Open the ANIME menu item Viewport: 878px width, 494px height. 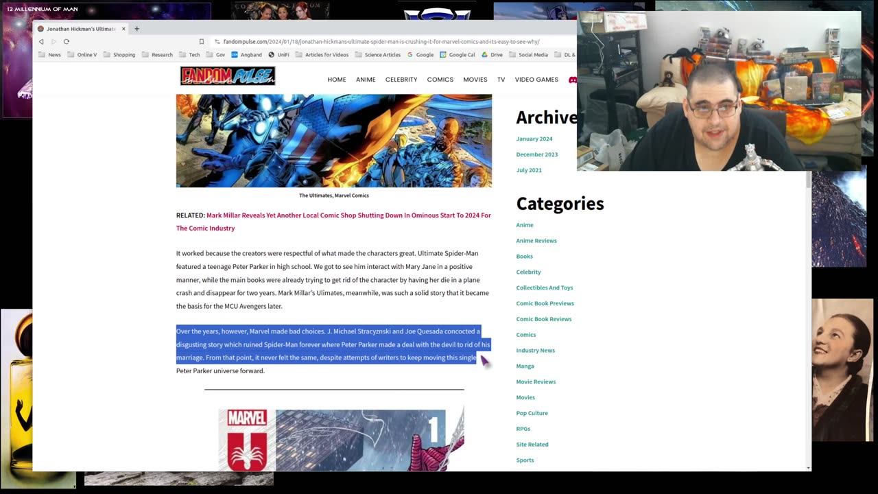click(x=366, y=80)
